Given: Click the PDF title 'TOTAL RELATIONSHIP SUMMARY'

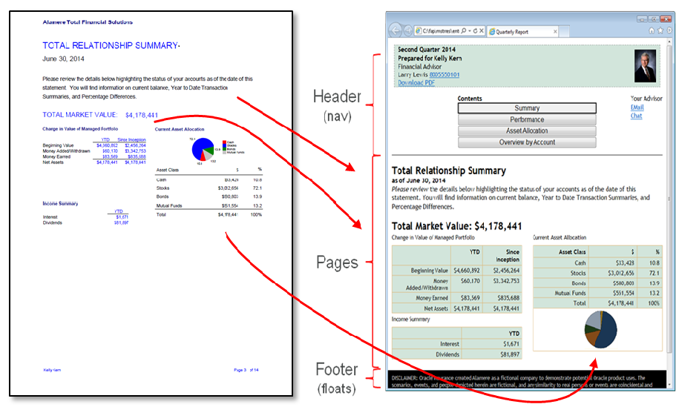Looking at the screenshot, I should [x=111, y=45].
